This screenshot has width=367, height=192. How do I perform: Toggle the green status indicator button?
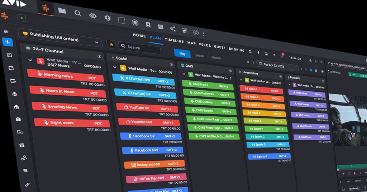(22, 18)
